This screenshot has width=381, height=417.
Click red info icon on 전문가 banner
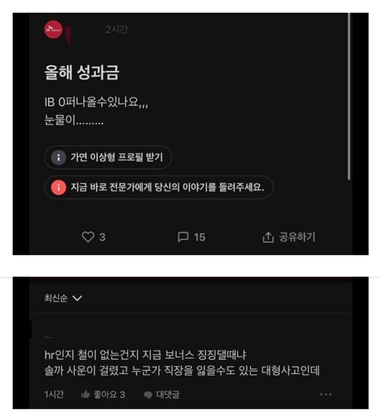(x=59, y=187)
